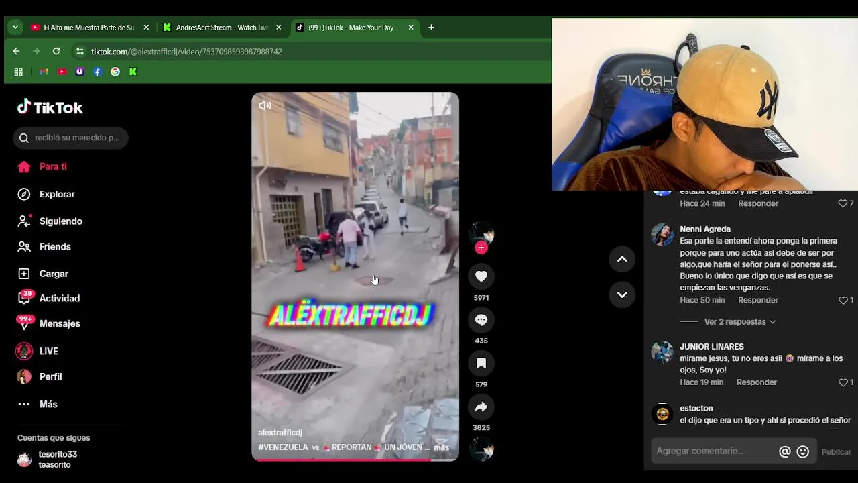
Task: Click the tiktok.com address bar URL
Action: pos(186,52)
